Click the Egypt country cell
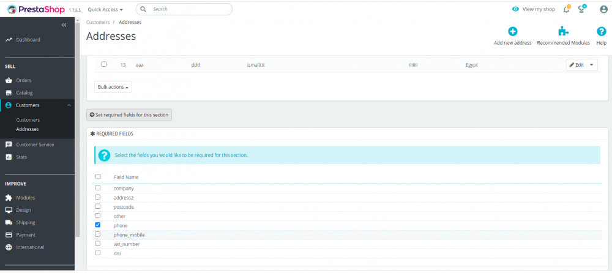Screen dimensions: 612x273 coord(471,65)
